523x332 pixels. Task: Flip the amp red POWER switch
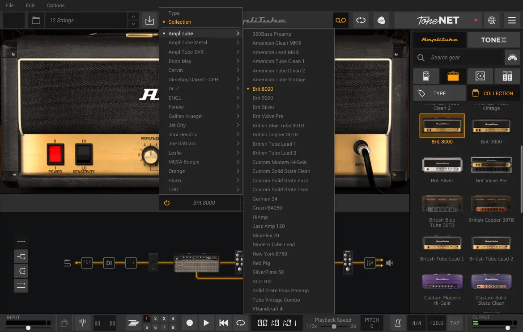(x=56, y=155)
